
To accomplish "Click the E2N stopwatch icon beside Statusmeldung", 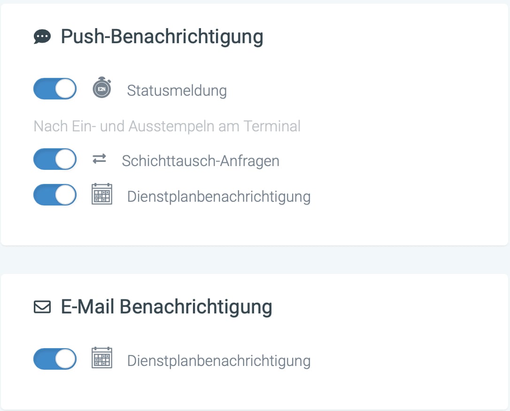I will click(102, 89).
